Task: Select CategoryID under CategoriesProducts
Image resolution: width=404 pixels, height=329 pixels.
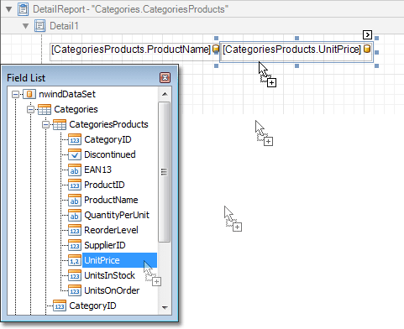Action: coord(108,139)
